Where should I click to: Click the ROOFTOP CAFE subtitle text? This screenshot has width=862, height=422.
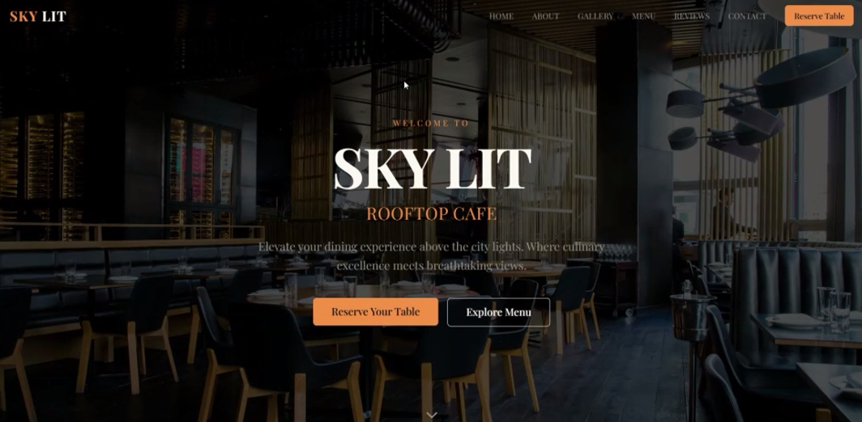[432, 213]
